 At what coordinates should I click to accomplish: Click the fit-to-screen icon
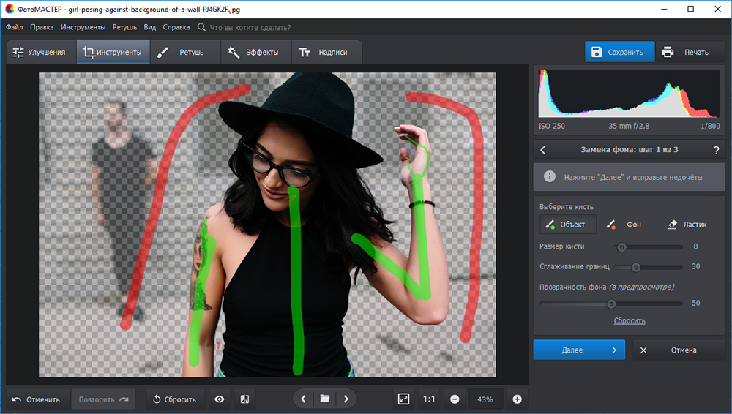(404, 399)
